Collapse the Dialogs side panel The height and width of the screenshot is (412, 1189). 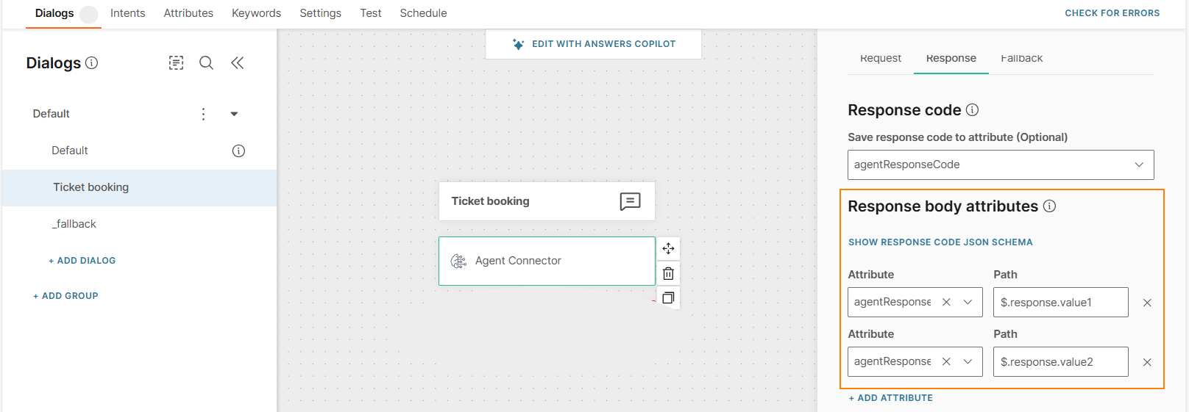click(237, 63)
